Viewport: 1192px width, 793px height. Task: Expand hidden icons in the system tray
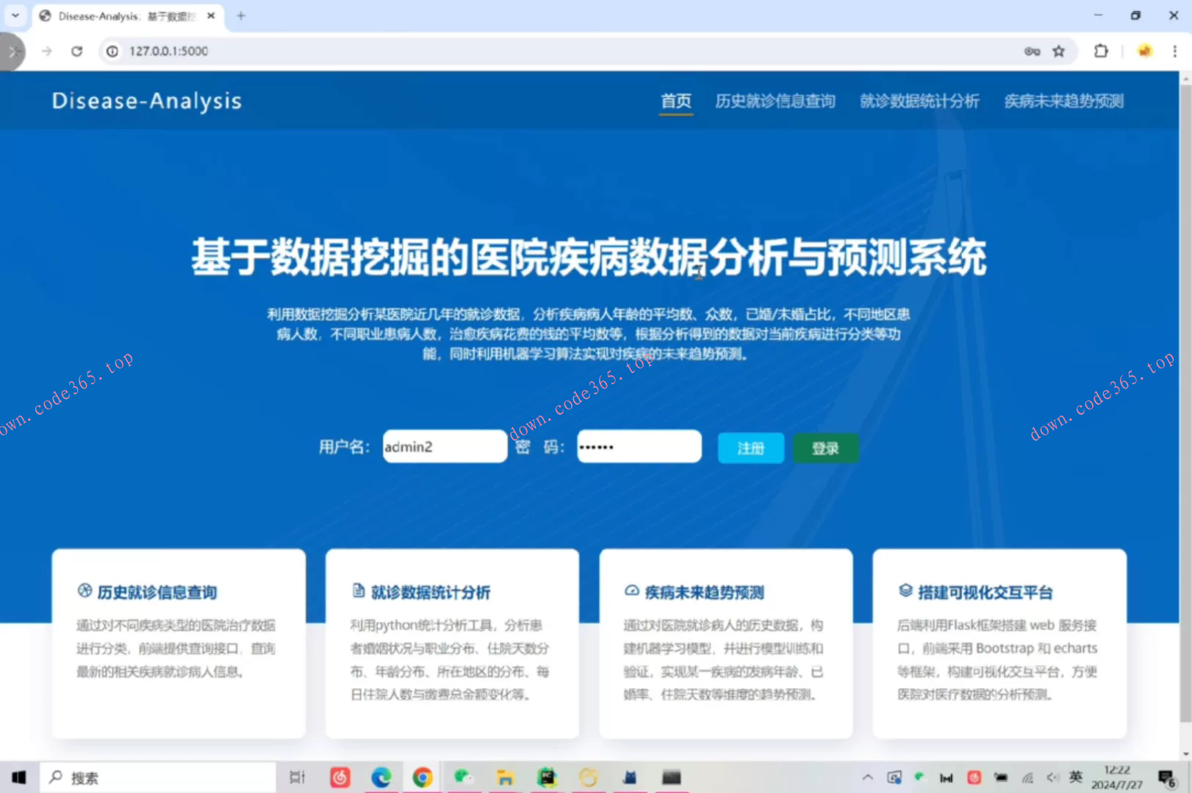click(868, 777)
